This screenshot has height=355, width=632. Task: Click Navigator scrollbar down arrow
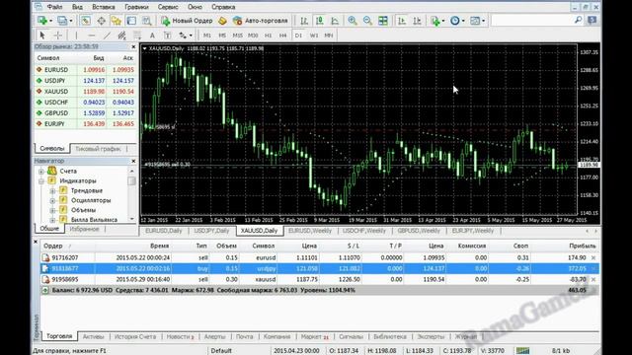click(132, 219)
